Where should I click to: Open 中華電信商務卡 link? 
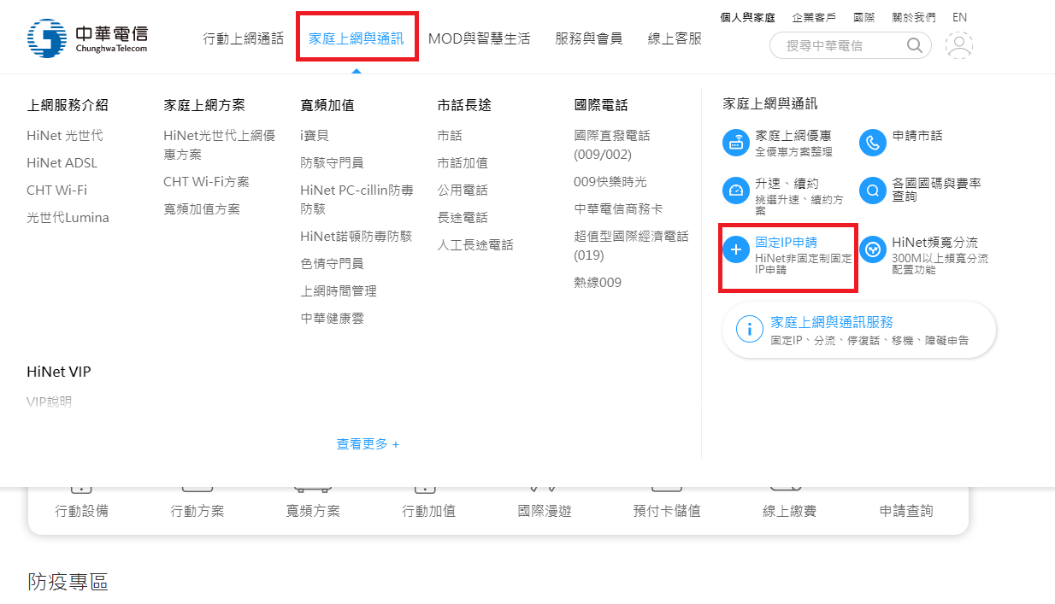point(618,209)
